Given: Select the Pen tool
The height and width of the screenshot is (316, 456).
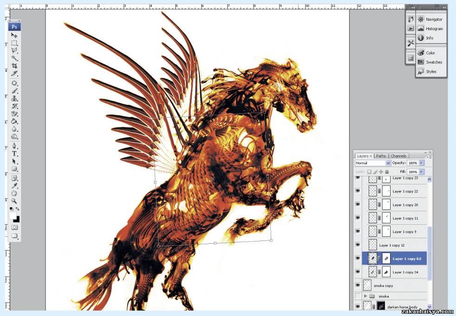Looking at the screenshot, I should [x=14, y=146].
